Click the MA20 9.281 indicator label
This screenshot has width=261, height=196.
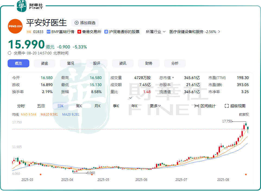click(x=71, y=114)
